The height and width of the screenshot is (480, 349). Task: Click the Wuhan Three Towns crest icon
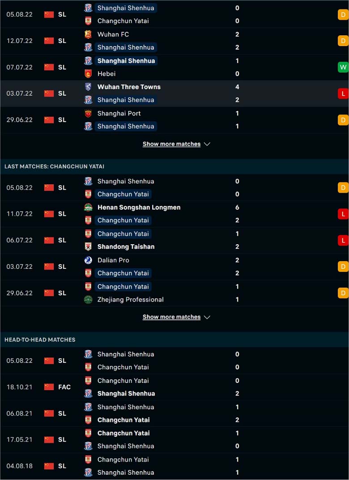88,87
